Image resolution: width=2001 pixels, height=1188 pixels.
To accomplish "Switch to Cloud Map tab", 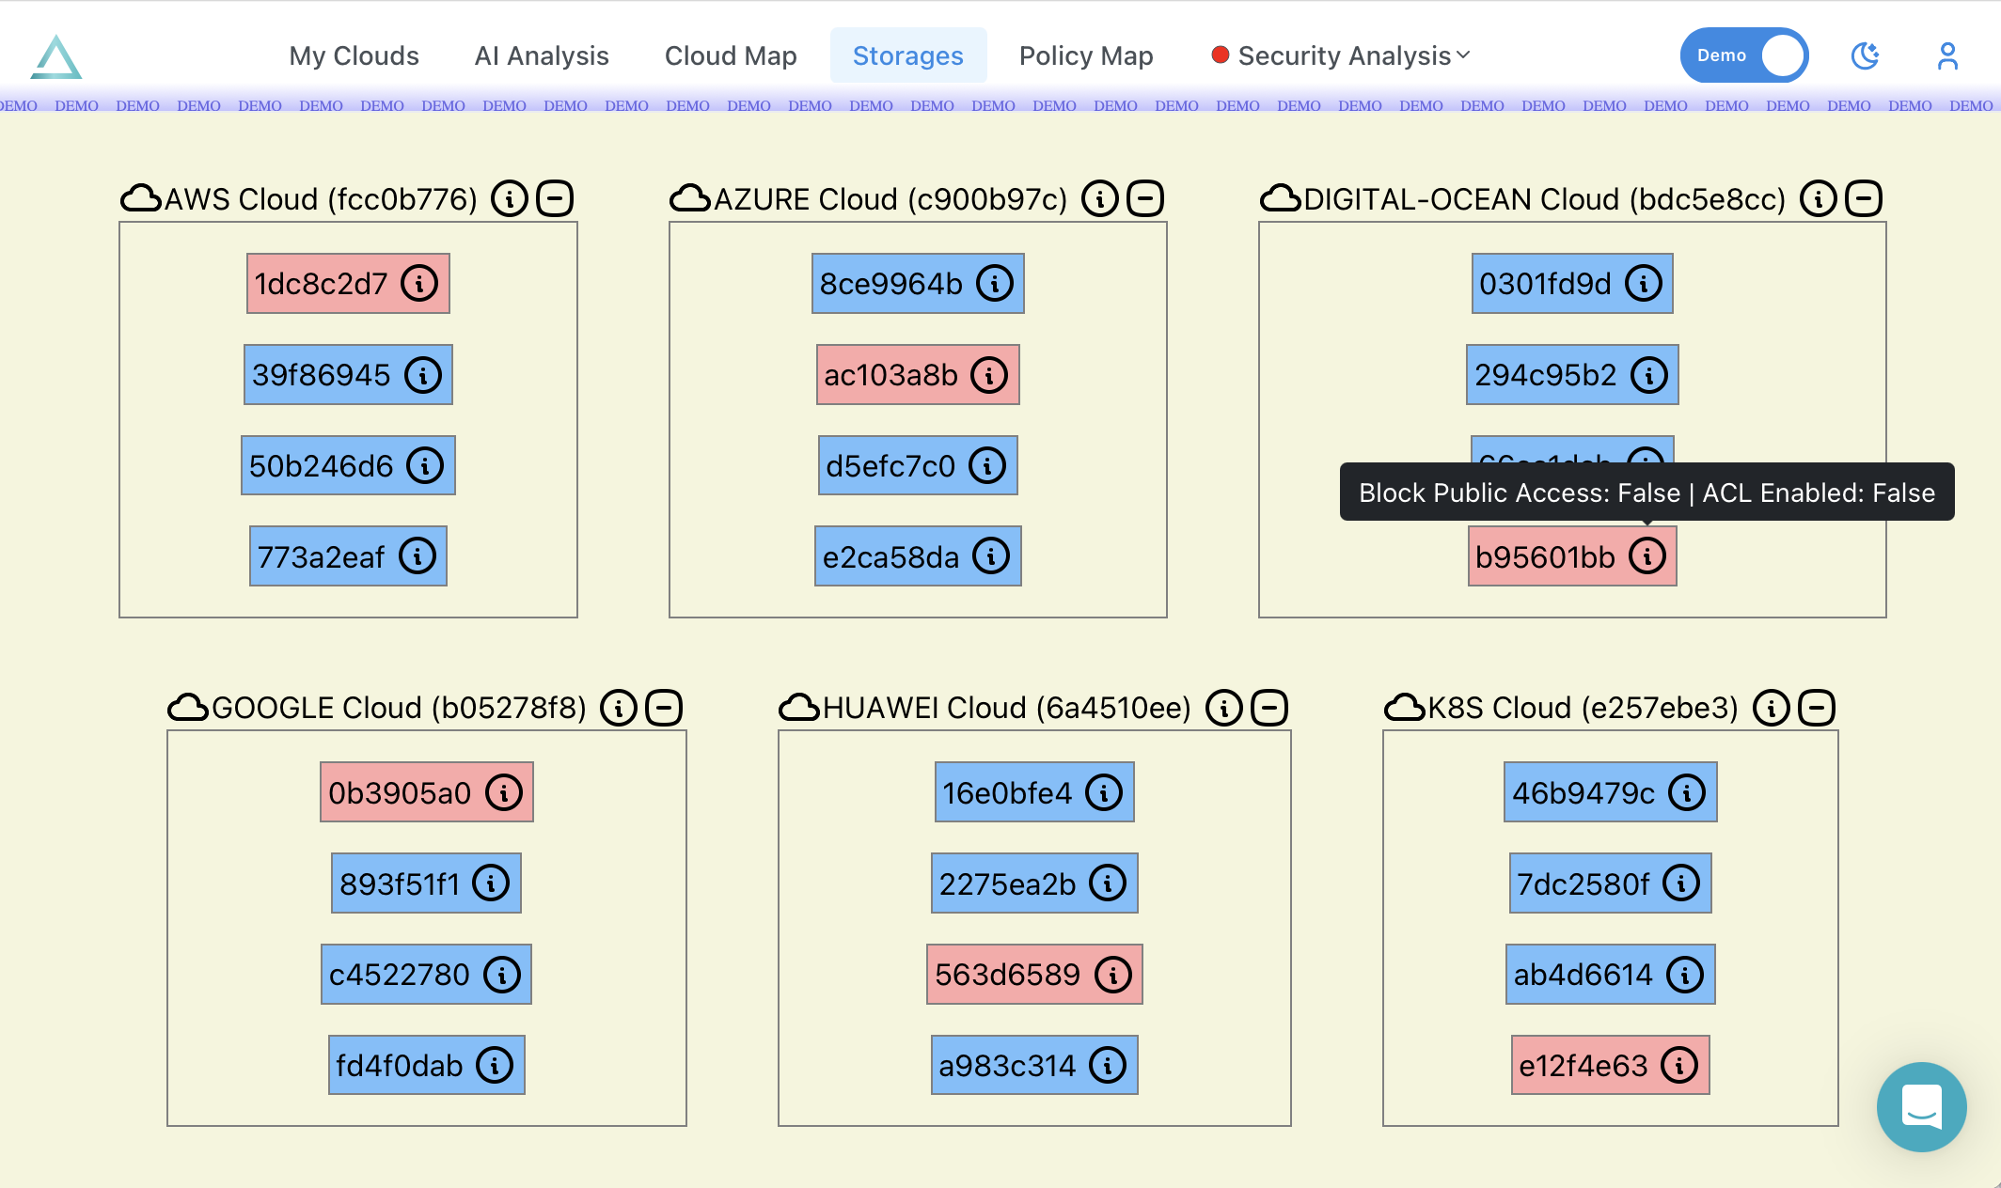I will 731,55.
